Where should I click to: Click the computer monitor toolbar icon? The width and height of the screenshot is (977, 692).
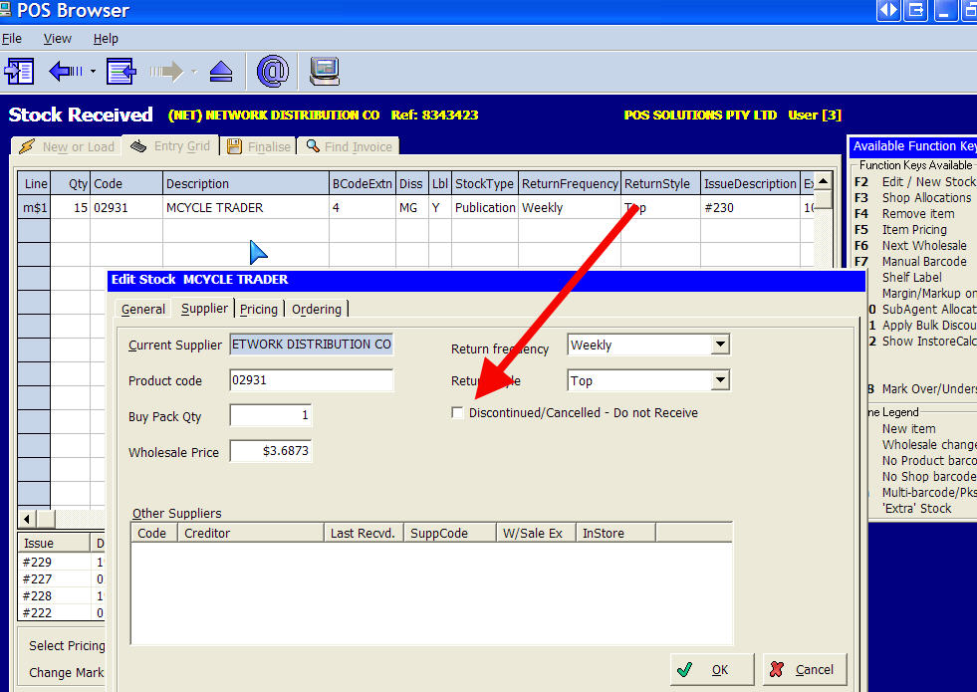(325, 71)
